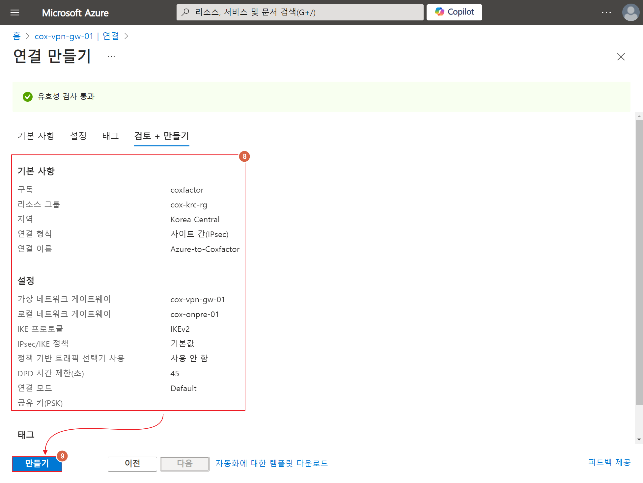
Task: Open ellipsis next to 연결 만들기 title
Action: [x=111, y=57]
